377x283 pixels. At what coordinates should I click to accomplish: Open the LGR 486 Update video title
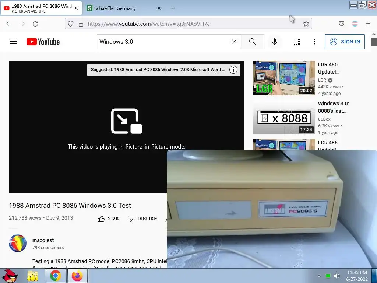pos(329,68)
